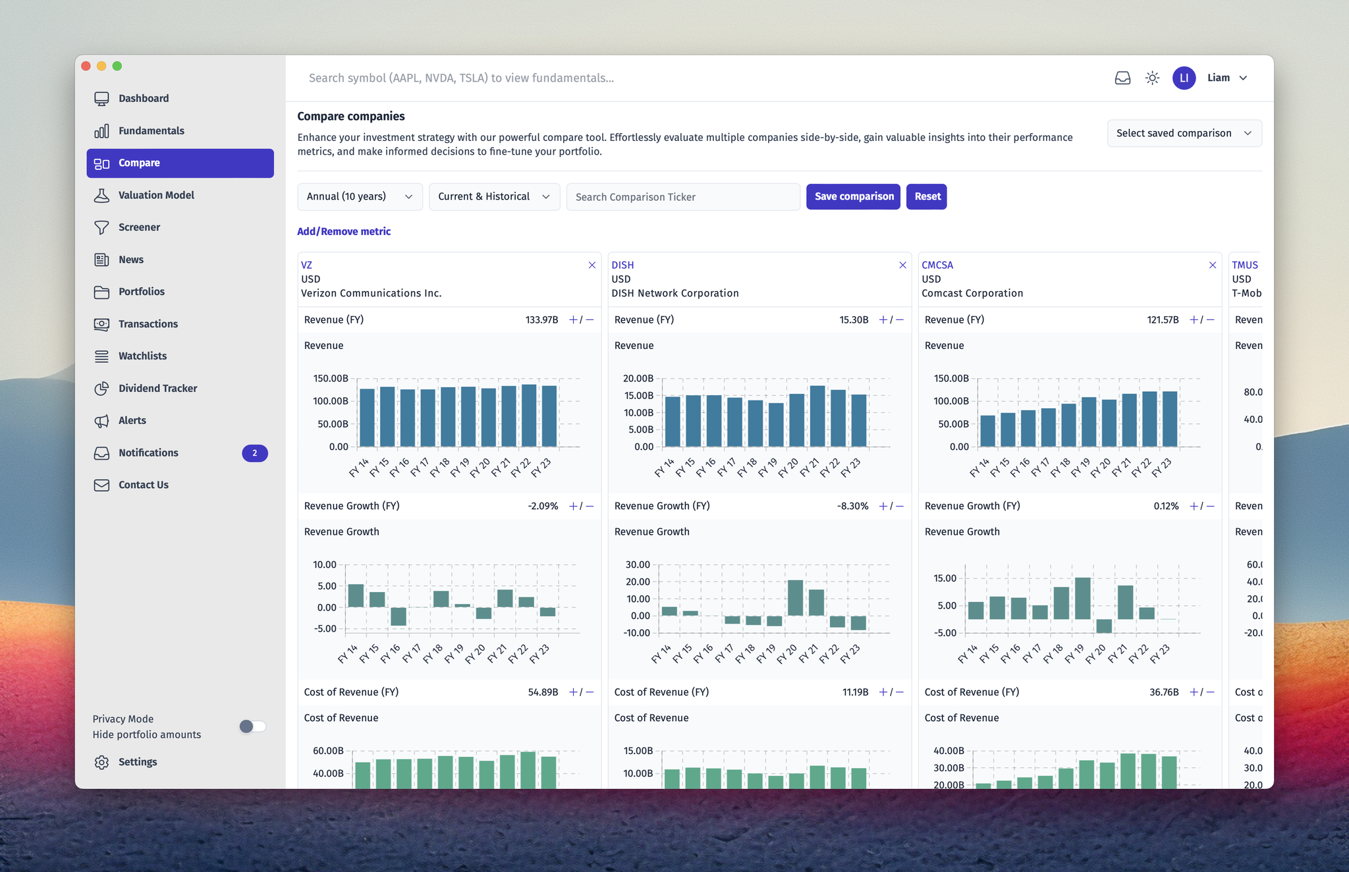Screen dimensions: 1349x872
Task: Click Comcast Corporation company name
Action: [x=972, y=294]
